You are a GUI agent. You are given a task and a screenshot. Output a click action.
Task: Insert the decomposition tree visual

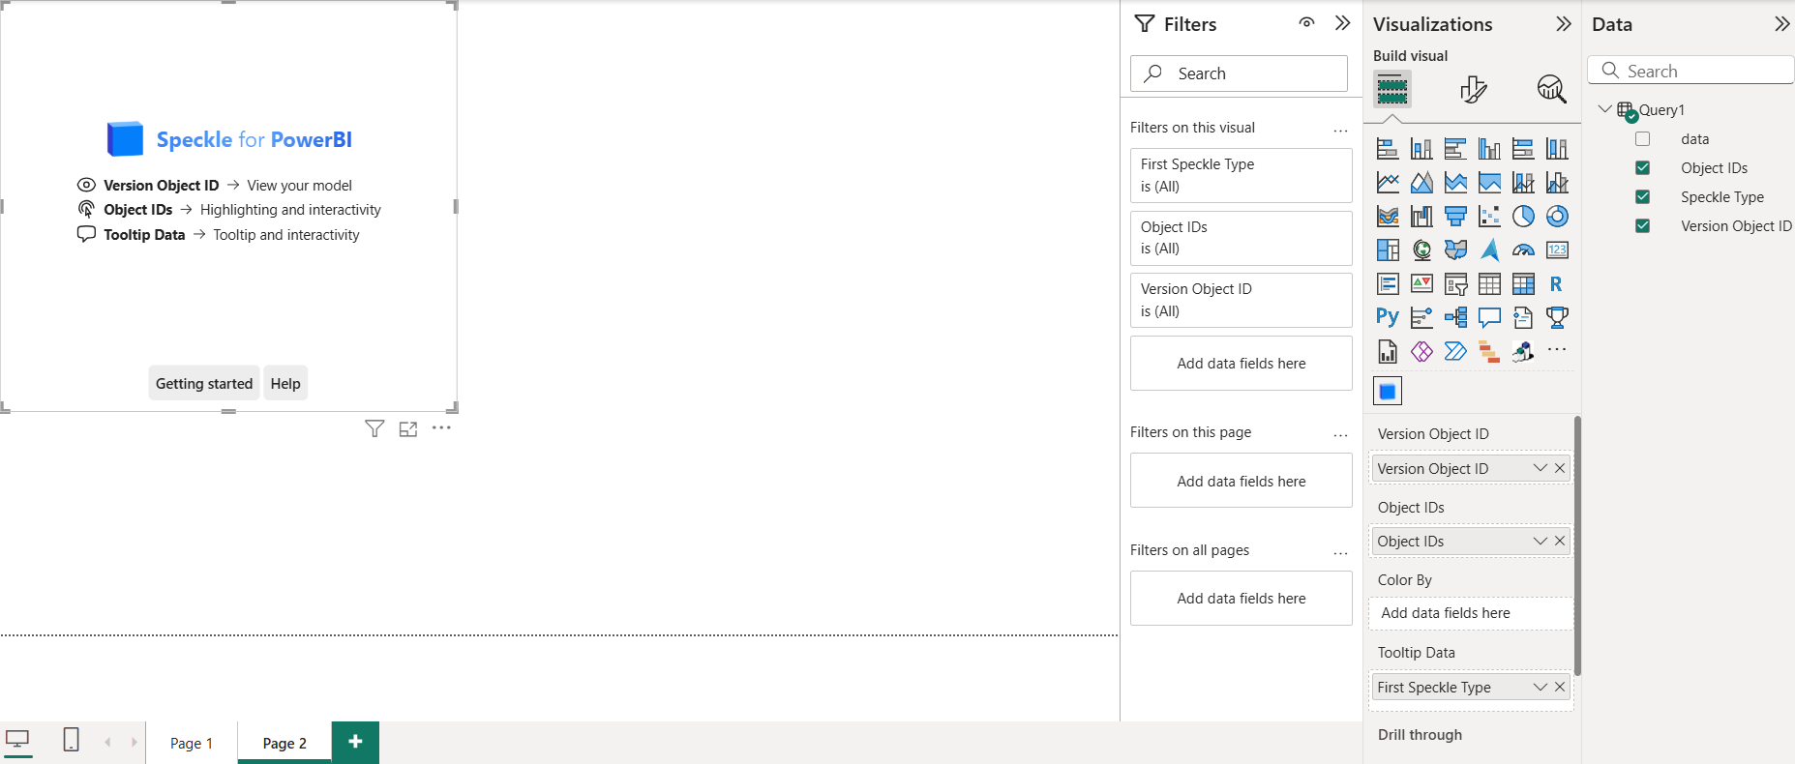pos(1455,317)
